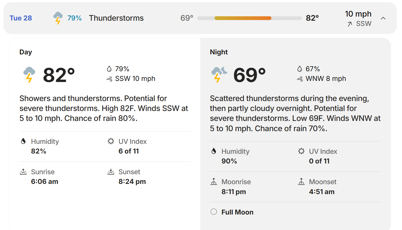Click the Day section heading
Viewport: 402px width, 230px height.
[x=26, y=52]
